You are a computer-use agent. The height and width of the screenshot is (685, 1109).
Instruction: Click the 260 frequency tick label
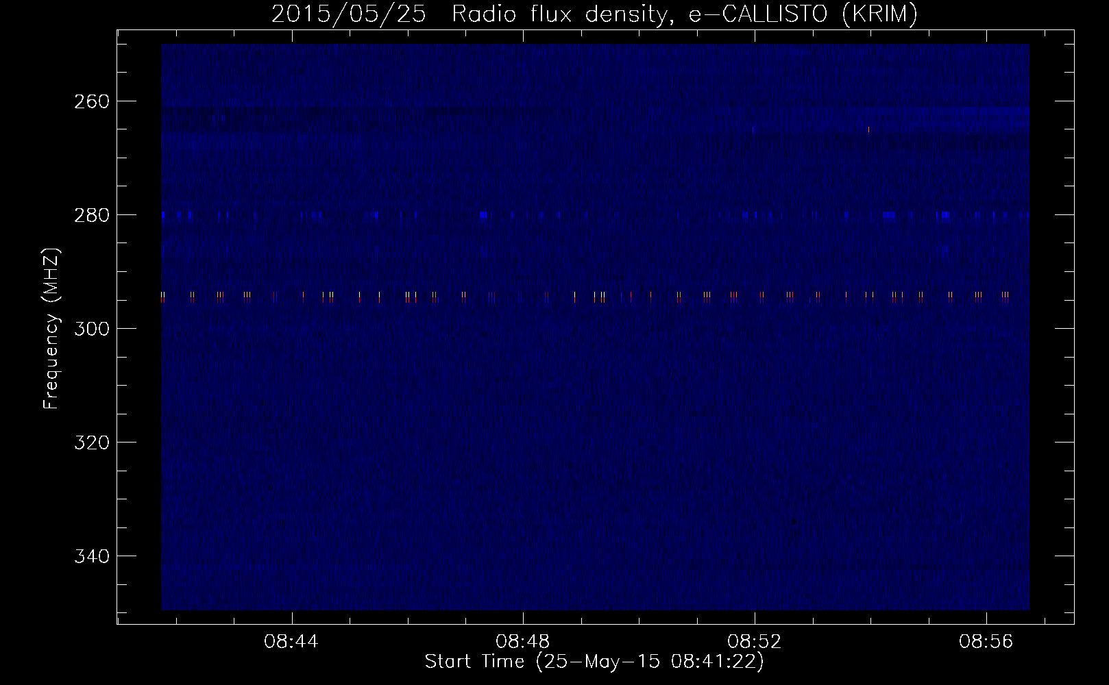click(x=91, y=101)
